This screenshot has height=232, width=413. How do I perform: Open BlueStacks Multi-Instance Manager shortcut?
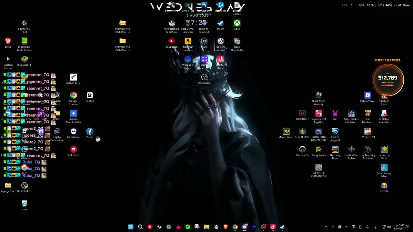point(24,41)
